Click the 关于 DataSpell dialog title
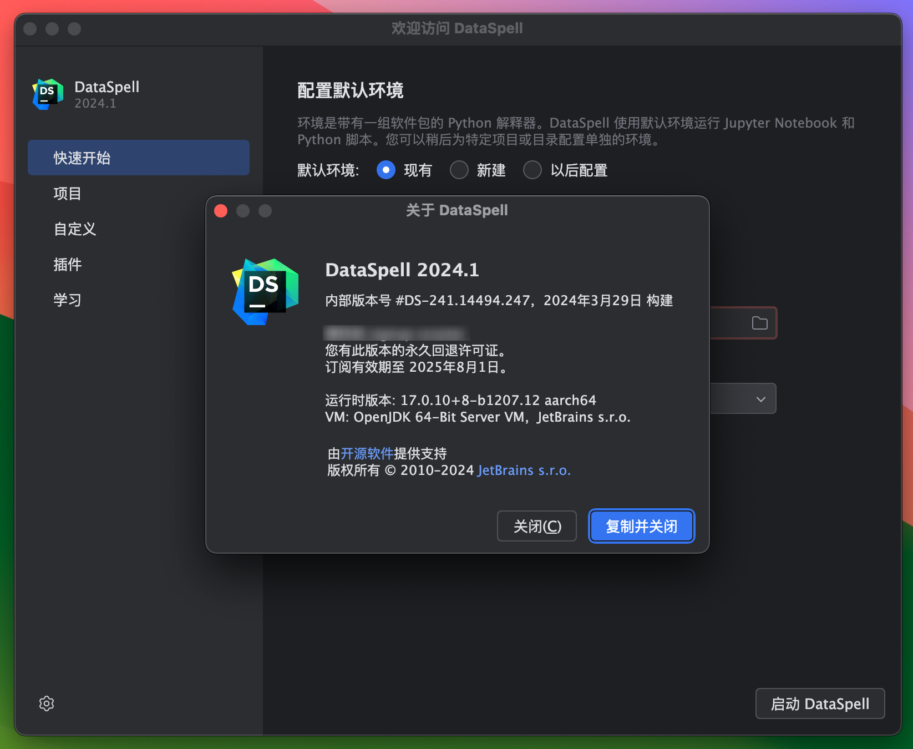The height and width of the screenshot is (749, 913). pos(457,210)
